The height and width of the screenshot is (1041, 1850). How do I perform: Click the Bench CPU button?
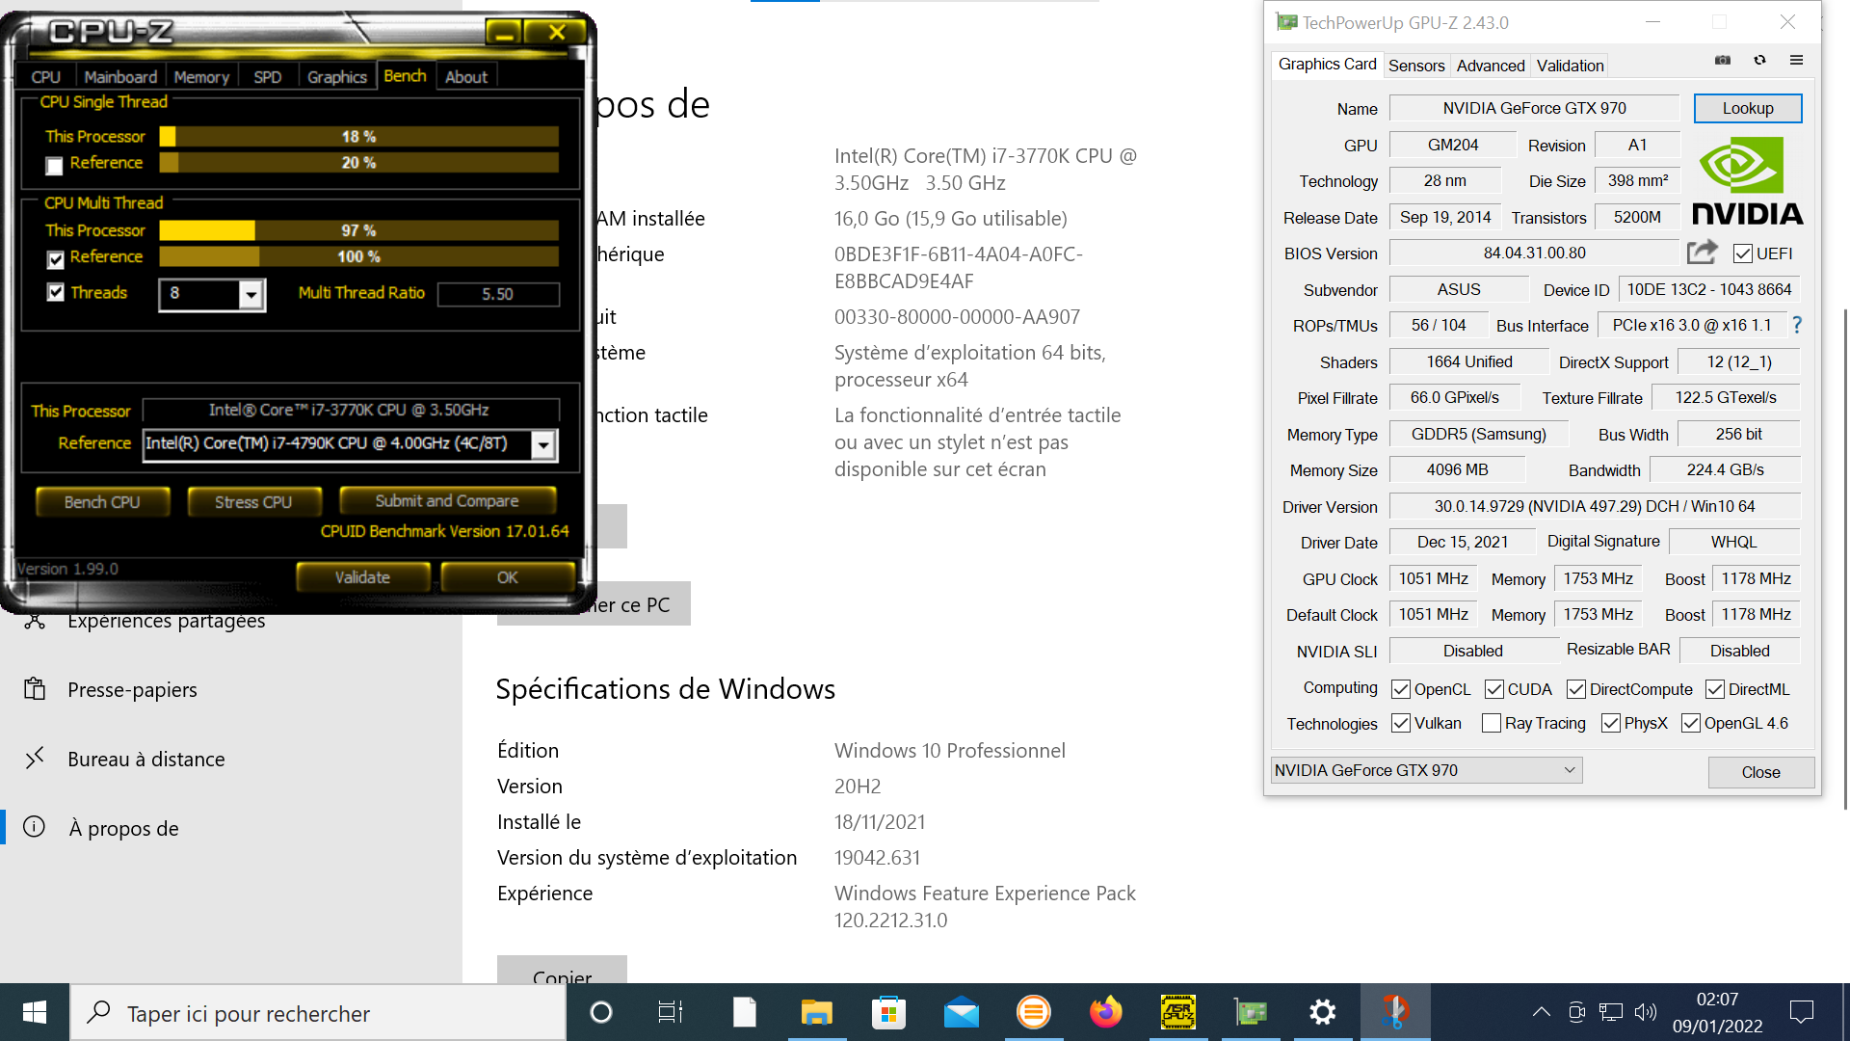point(102,502)
